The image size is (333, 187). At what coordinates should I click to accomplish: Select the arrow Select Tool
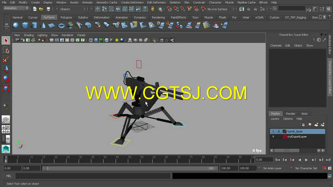tap(6, 40)
